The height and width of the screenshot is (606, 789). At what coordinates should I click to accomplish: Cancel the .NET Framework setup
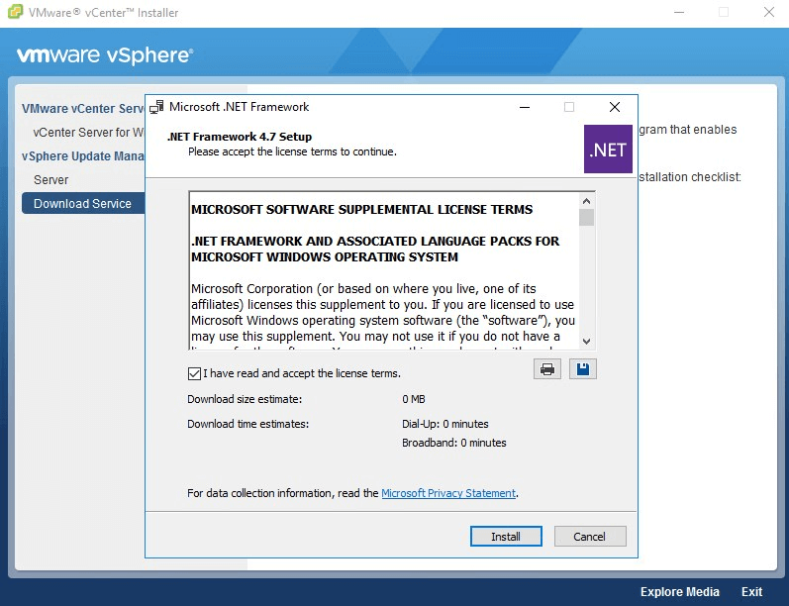pyautogui.click(x=590, y=537)
